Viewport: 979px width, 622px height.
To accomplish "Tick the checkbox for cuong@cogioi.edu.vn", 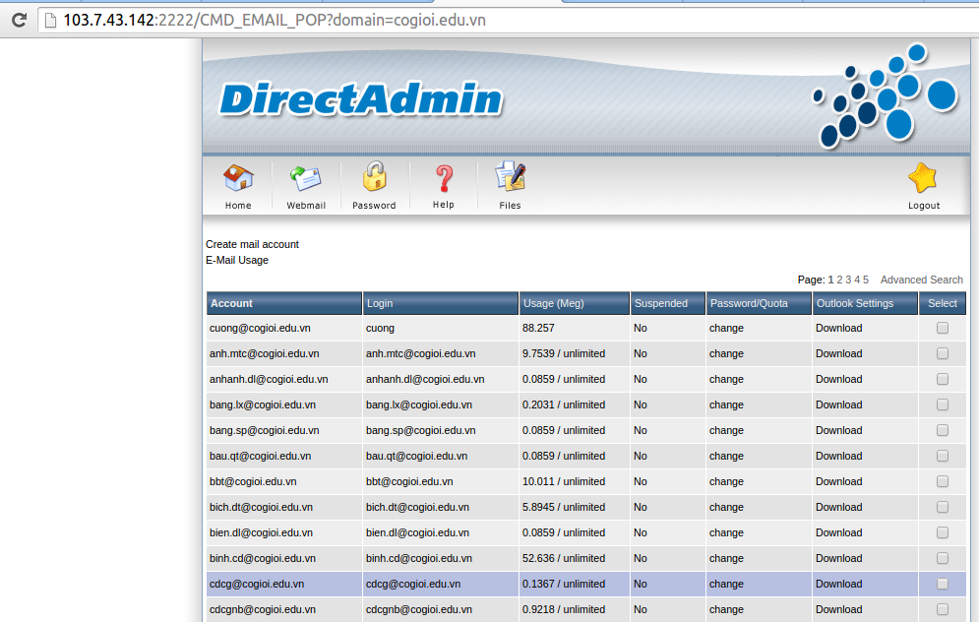I will click(943, 328).
